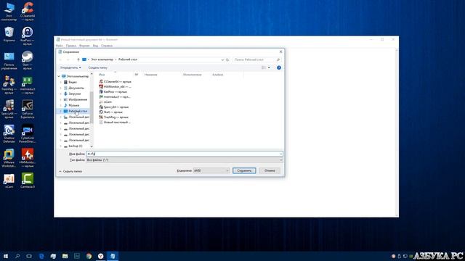The height and width of the screenshot is (261, 465).
Task: Open the Упорядочить dropdown menu
Action: [70, 67]
